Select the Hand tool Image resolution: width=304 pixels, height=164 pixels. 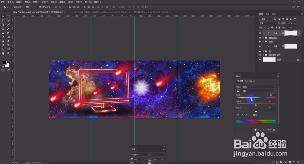pyautogui.click(x=3, y=53)
